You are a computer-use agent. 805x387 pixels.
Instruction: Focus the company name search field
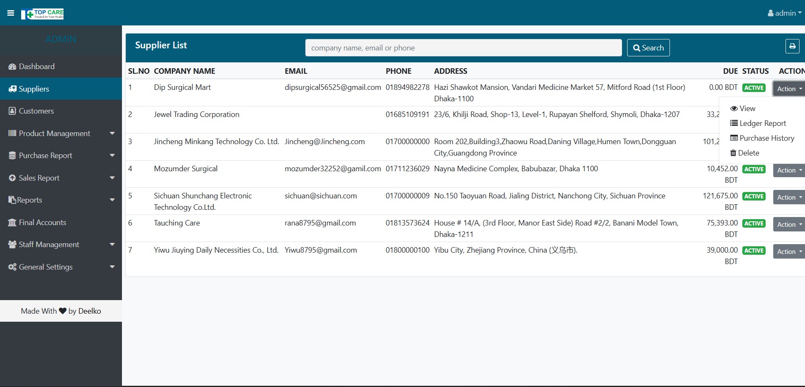coord(463,48)
